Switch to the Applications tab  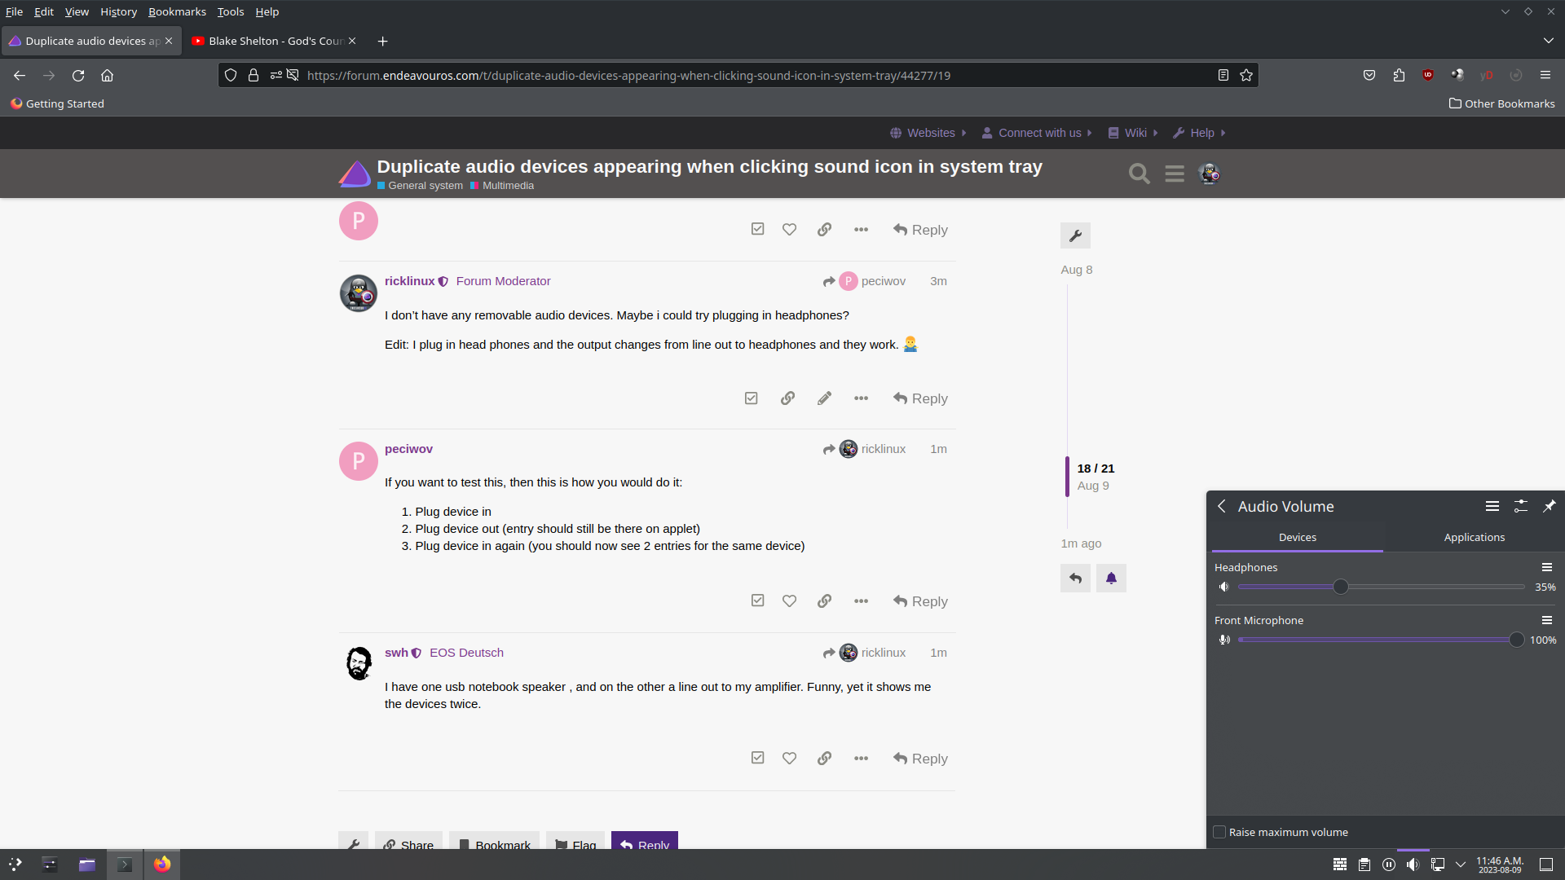pyautogui.click(x=1474, y=537)
